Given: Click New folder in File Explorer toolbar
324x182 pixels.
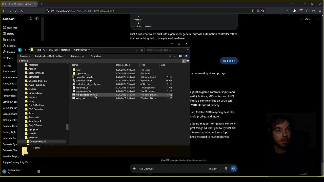Looking at the screenshot, I should point(96,56).
